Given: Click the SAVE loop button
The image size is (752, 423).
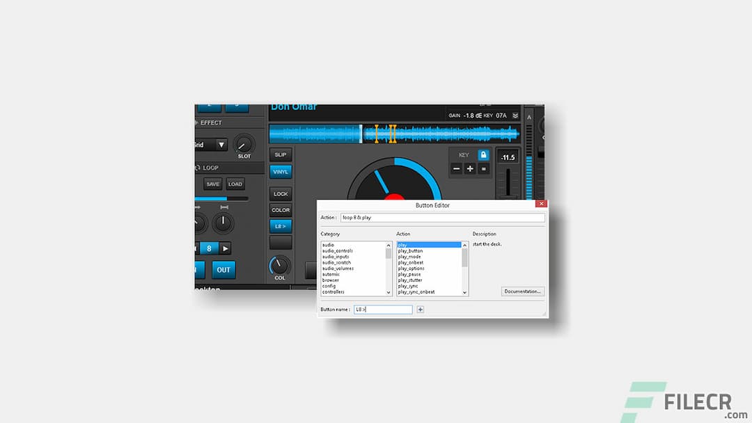Looking at the screenshot, I should 213,184.
